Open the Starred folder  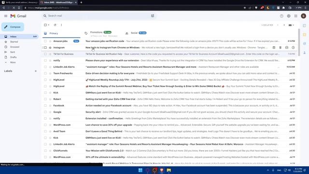(14, 42)
